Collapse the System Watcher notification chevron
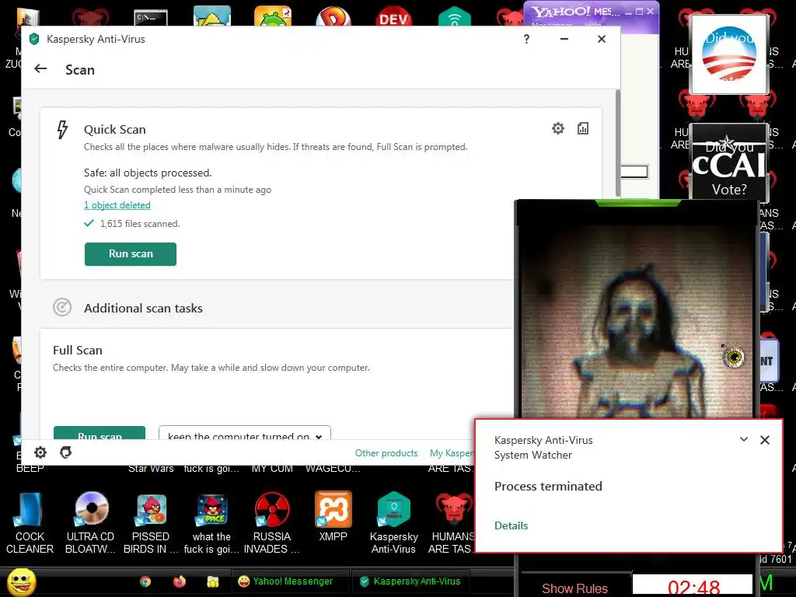 pos(744,440)
